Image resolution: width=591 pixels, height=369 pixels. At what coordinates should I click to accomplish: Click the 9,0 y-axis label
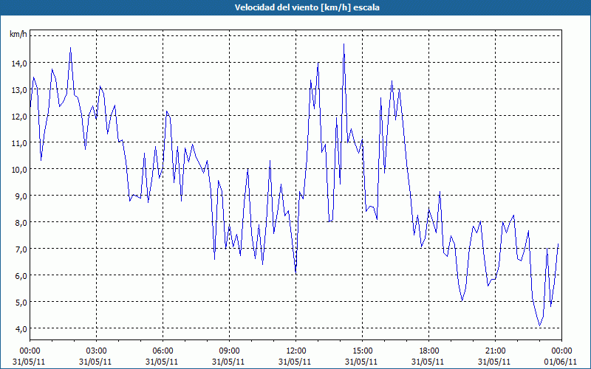(21, 196)
